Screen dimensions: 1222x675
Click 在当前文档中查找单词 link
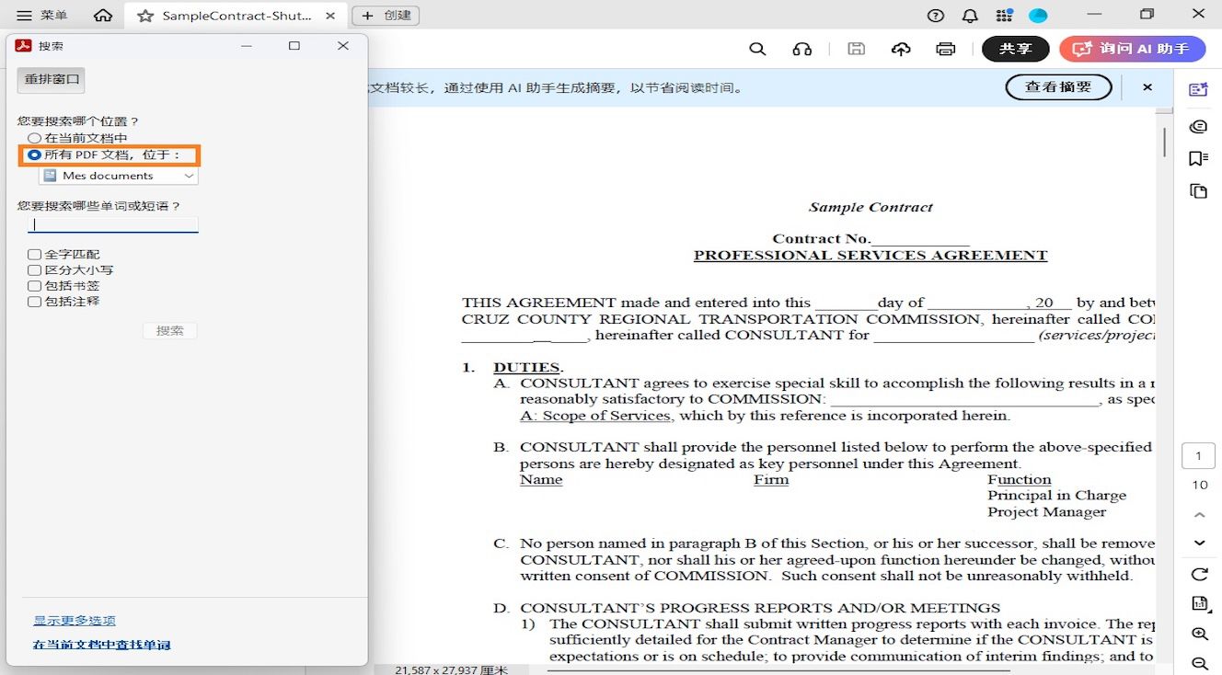101,645
